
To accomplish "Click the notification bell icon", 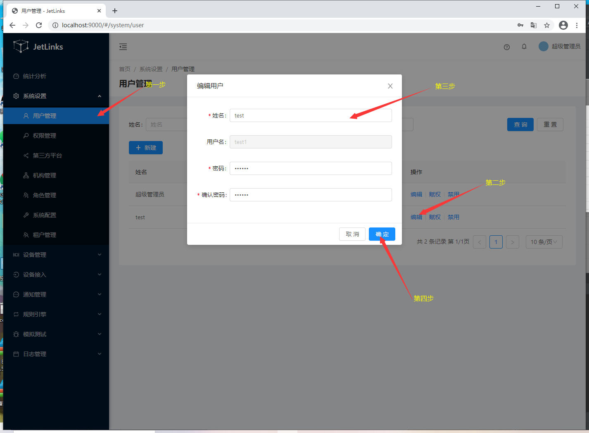I will click(x=524, y=47).
